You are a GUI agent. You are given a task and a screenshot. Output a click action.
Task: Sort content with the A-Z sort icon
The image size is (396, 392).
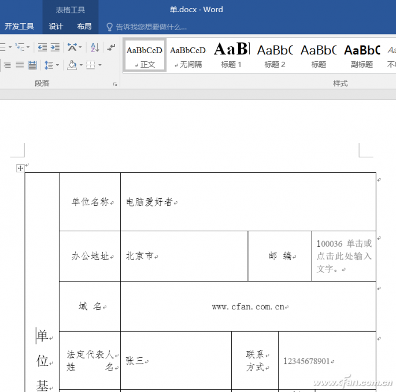coord(95,47)
